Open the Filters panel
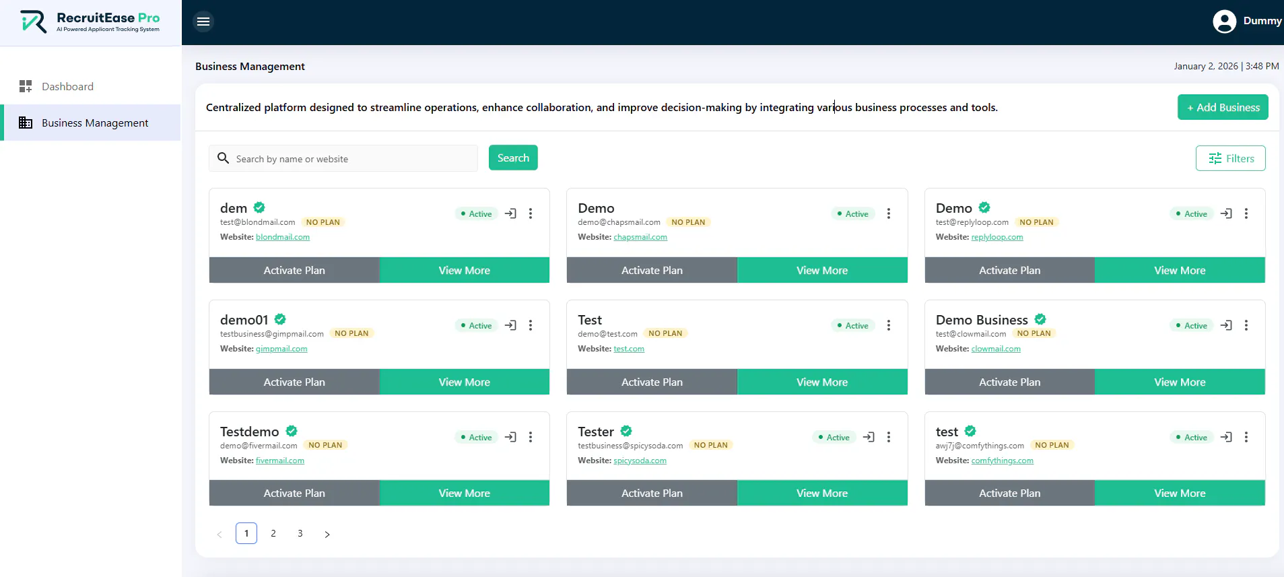The image size is (1284, 577). 1230,158
